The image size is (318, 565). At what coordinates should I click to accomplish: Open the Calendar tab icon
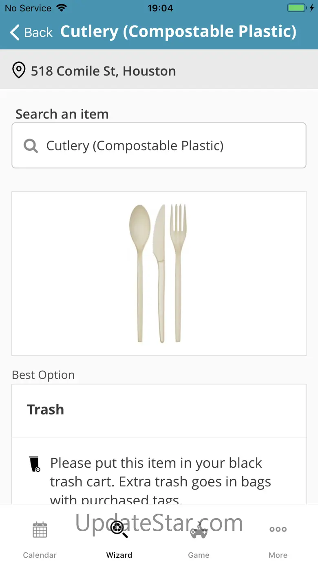point(40,530)
